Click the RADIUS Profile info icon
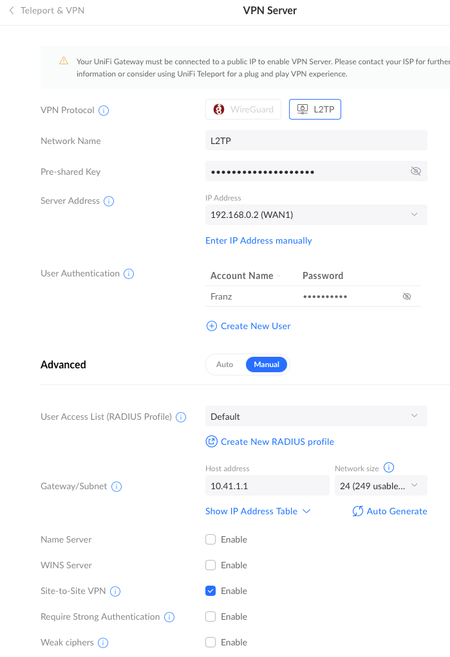The width and height of the screenshot is (450, 657). pyautogui.click(x=181, y=417)
